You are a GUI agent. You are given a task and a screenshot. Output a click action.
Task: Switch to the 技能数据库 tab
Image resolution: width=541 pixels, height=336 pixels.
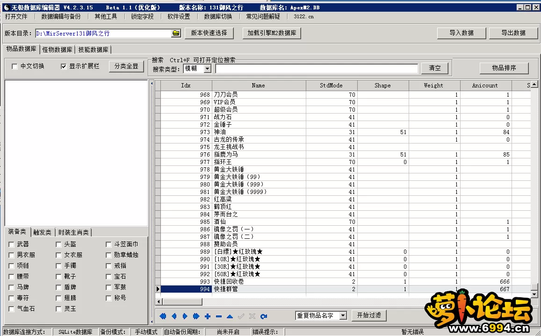93,50
